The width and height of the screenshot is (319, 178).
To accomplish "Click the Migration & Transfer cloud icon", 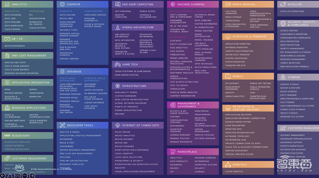I will pyautogui.click(x=228, y=37).
